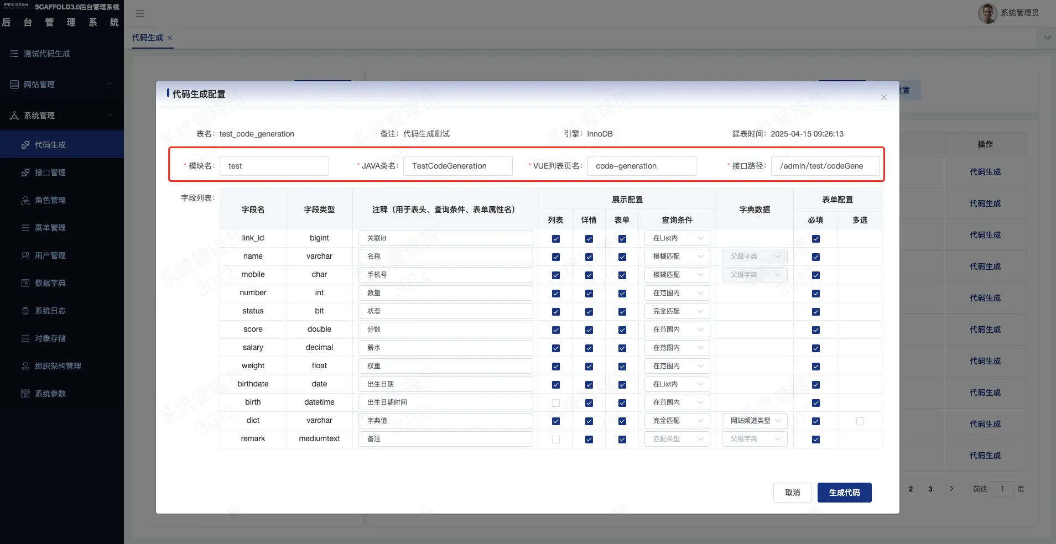Click the system administrator avatar
Screen dimensions: 1056x544
point(987,13)
